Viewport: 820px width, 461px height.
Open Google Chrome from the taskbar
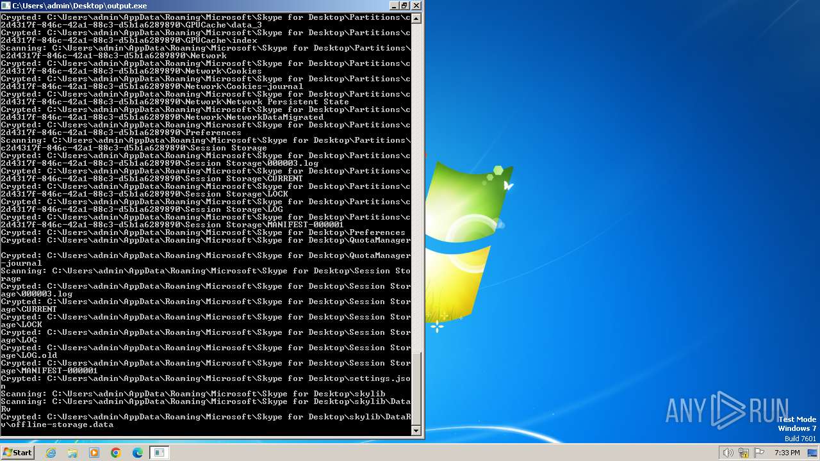tap(116, 453)
